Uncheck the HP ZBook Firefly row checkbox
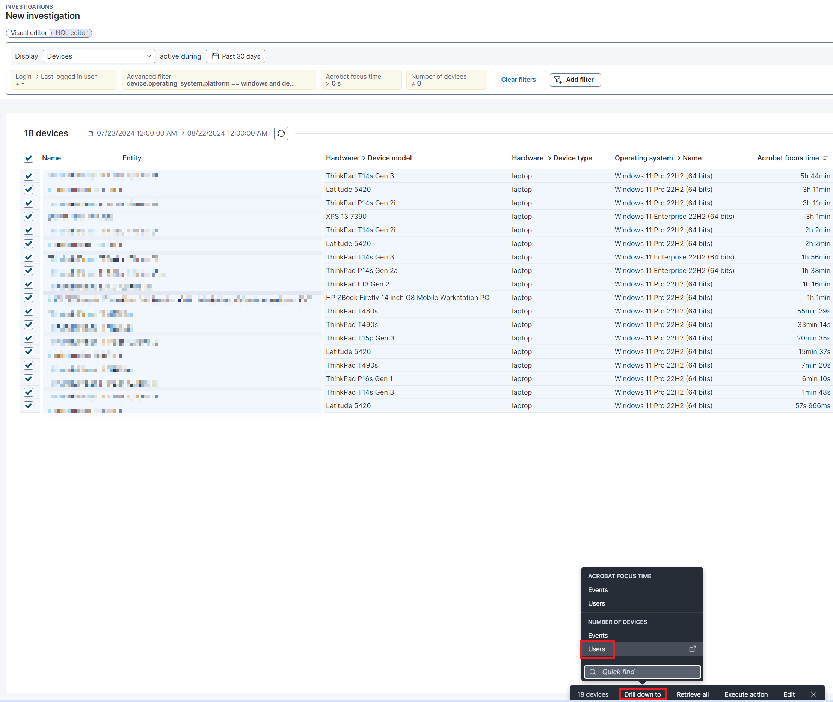 [x=28, y=298]
